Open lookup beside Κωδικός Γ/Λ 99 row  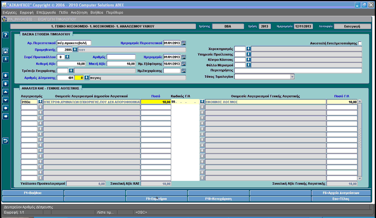tap(202, 102)
